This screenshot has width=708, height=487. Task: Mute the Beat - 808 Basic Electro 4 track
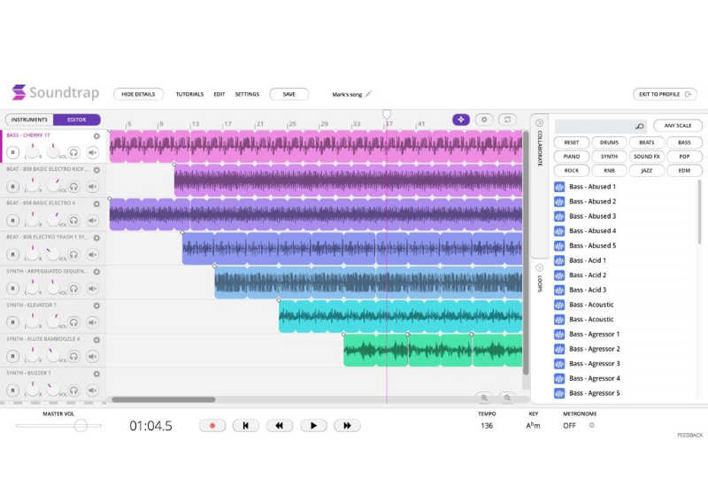(93, 220)
